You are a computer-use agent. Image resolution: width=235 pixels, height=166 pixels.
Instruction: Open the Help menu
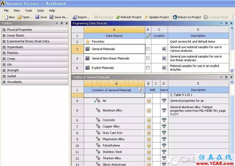(x=52, y=10)
